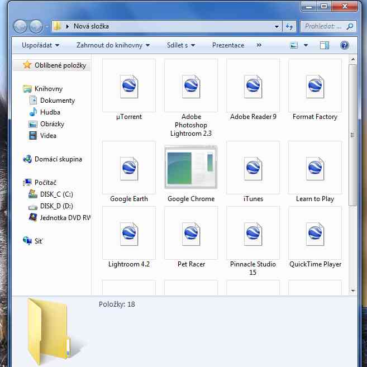This screenshot has width=367, height=367.
Task: Open address bar history dropdown
Action: point(277,26)
